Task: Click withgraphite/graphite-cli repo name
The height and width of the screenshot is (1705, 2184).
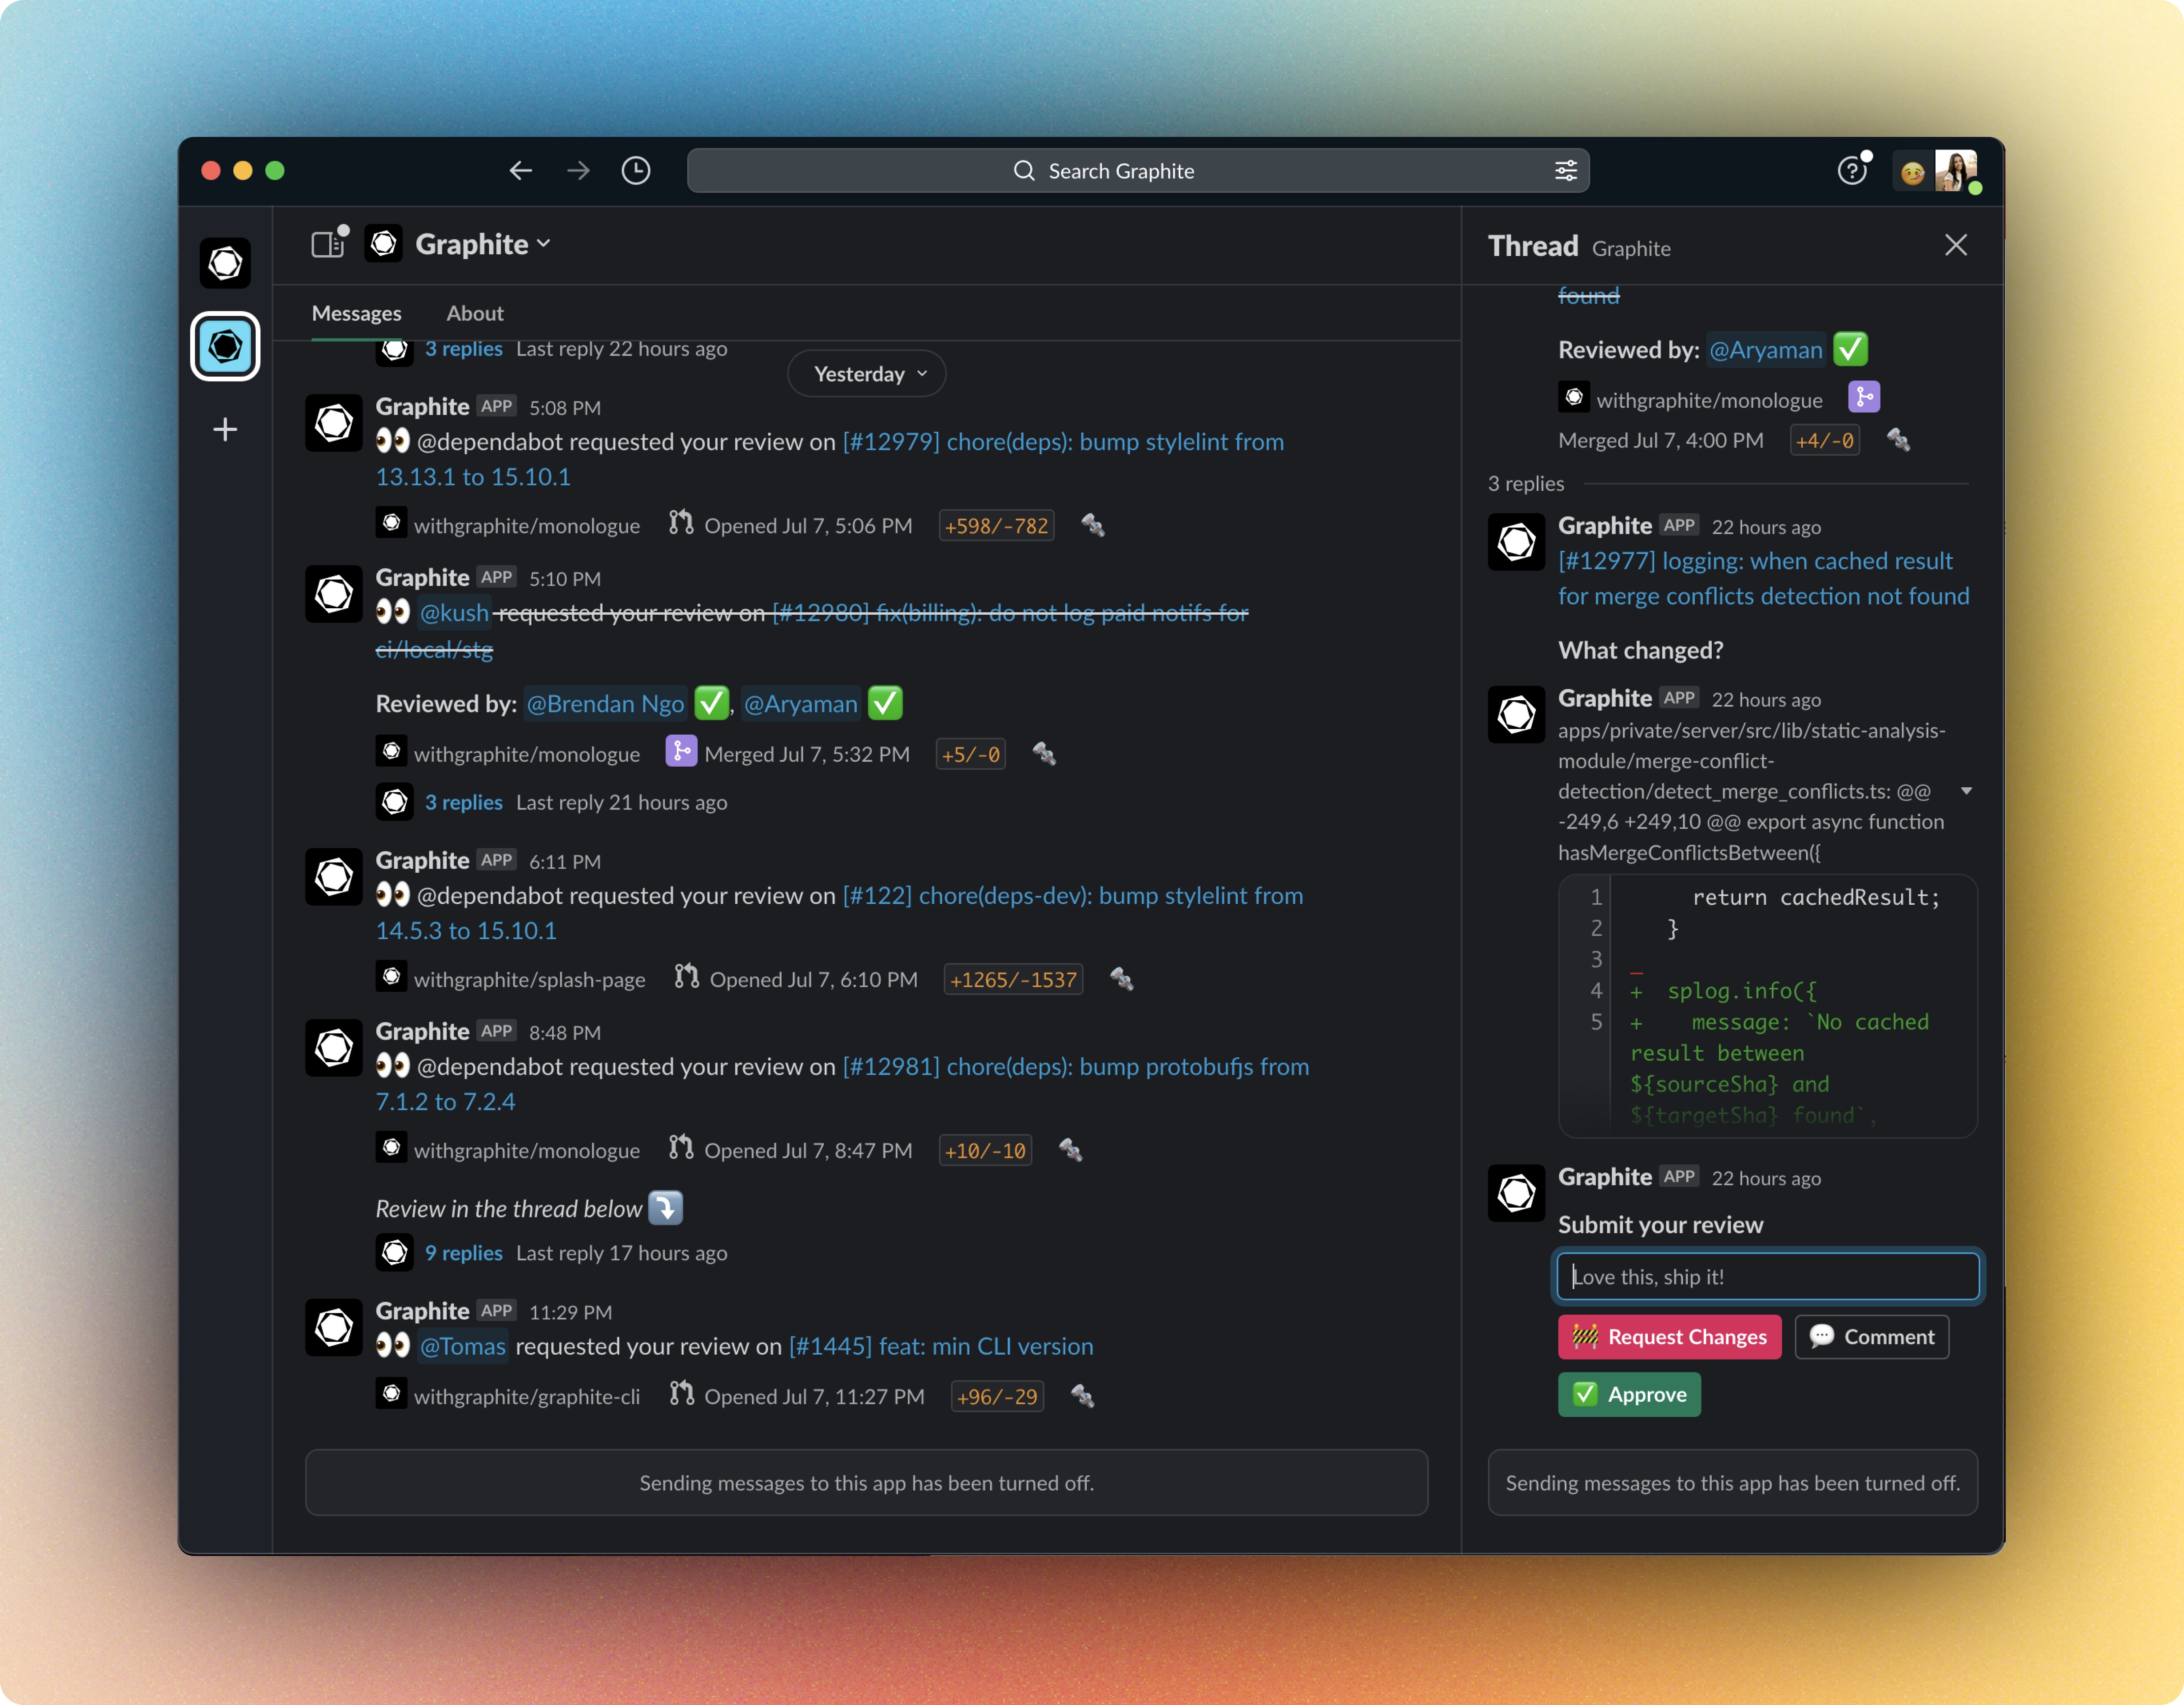Action: tap(527, 1397)
